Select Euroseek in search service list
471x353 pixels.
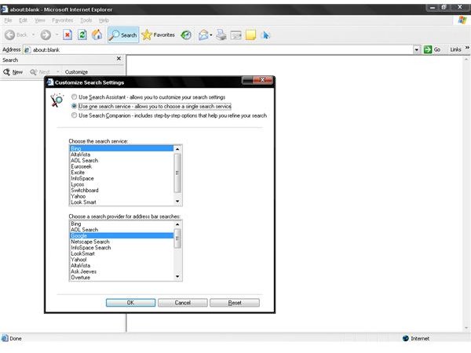122,166
